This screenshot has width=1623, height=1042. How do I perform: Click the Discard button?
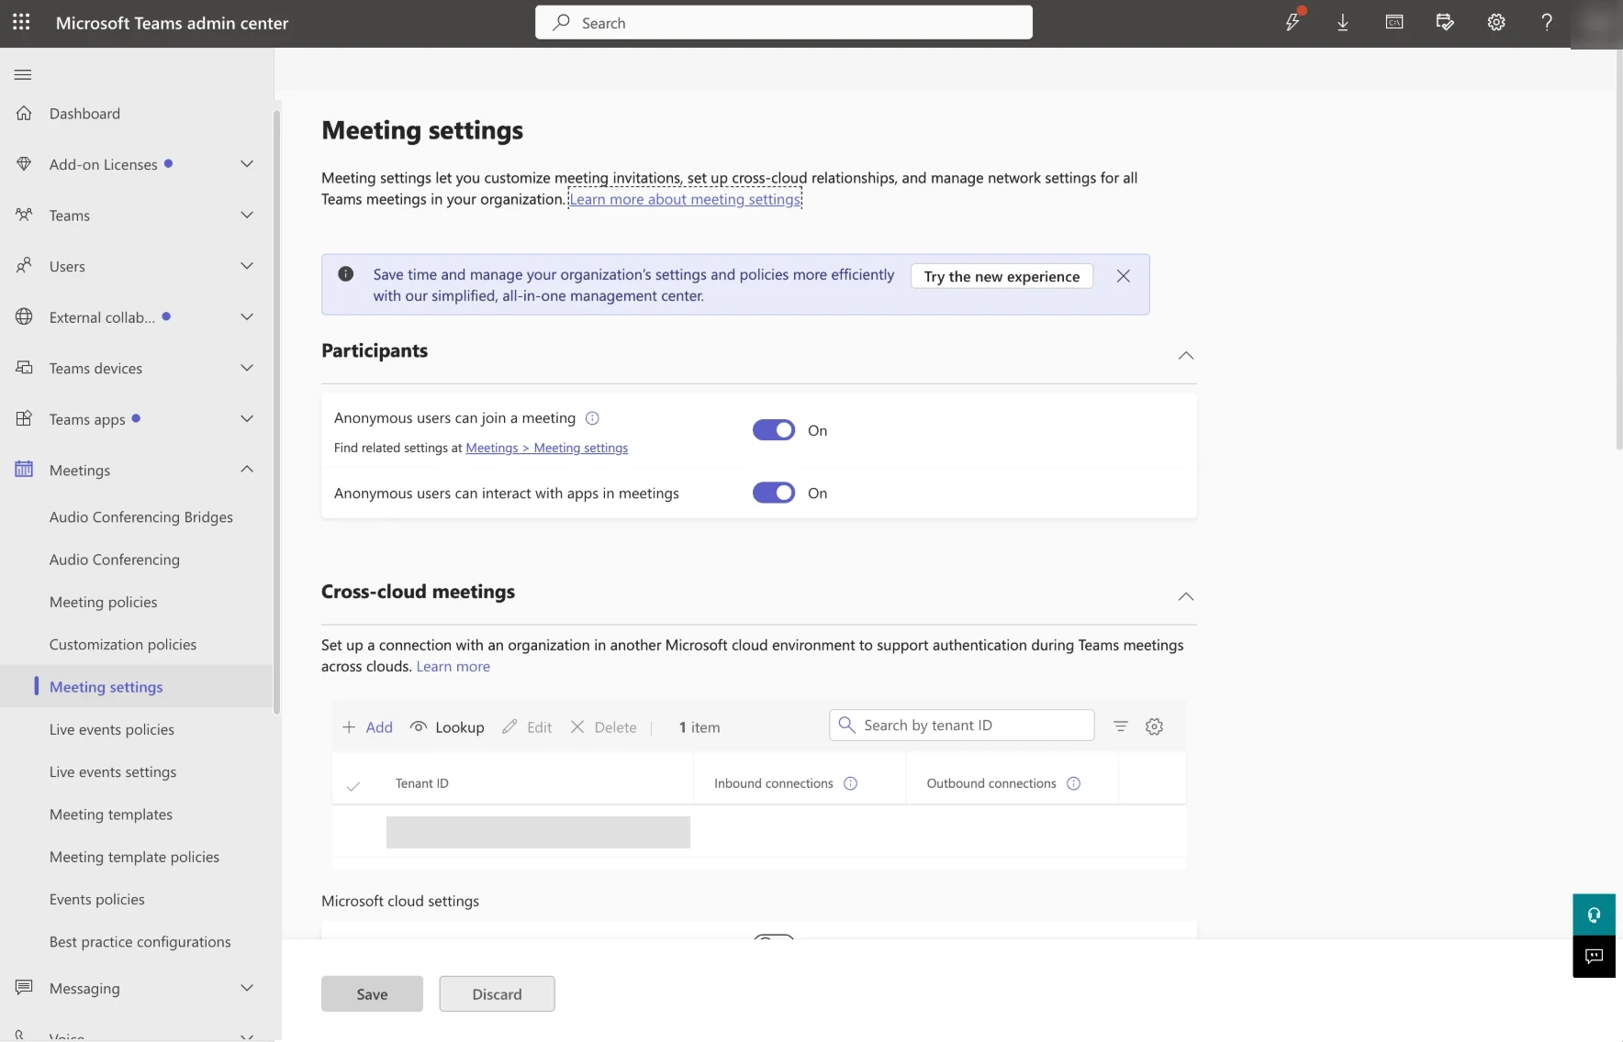point(497,993)
